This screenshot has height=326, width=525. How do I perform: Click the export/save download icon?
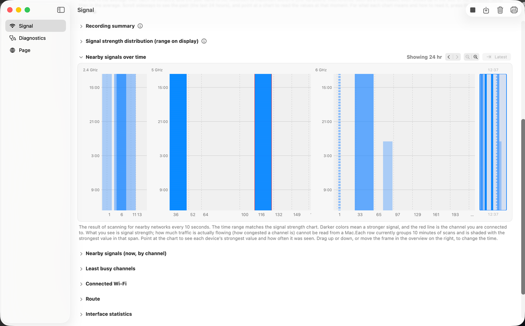(x=486, y=10)
